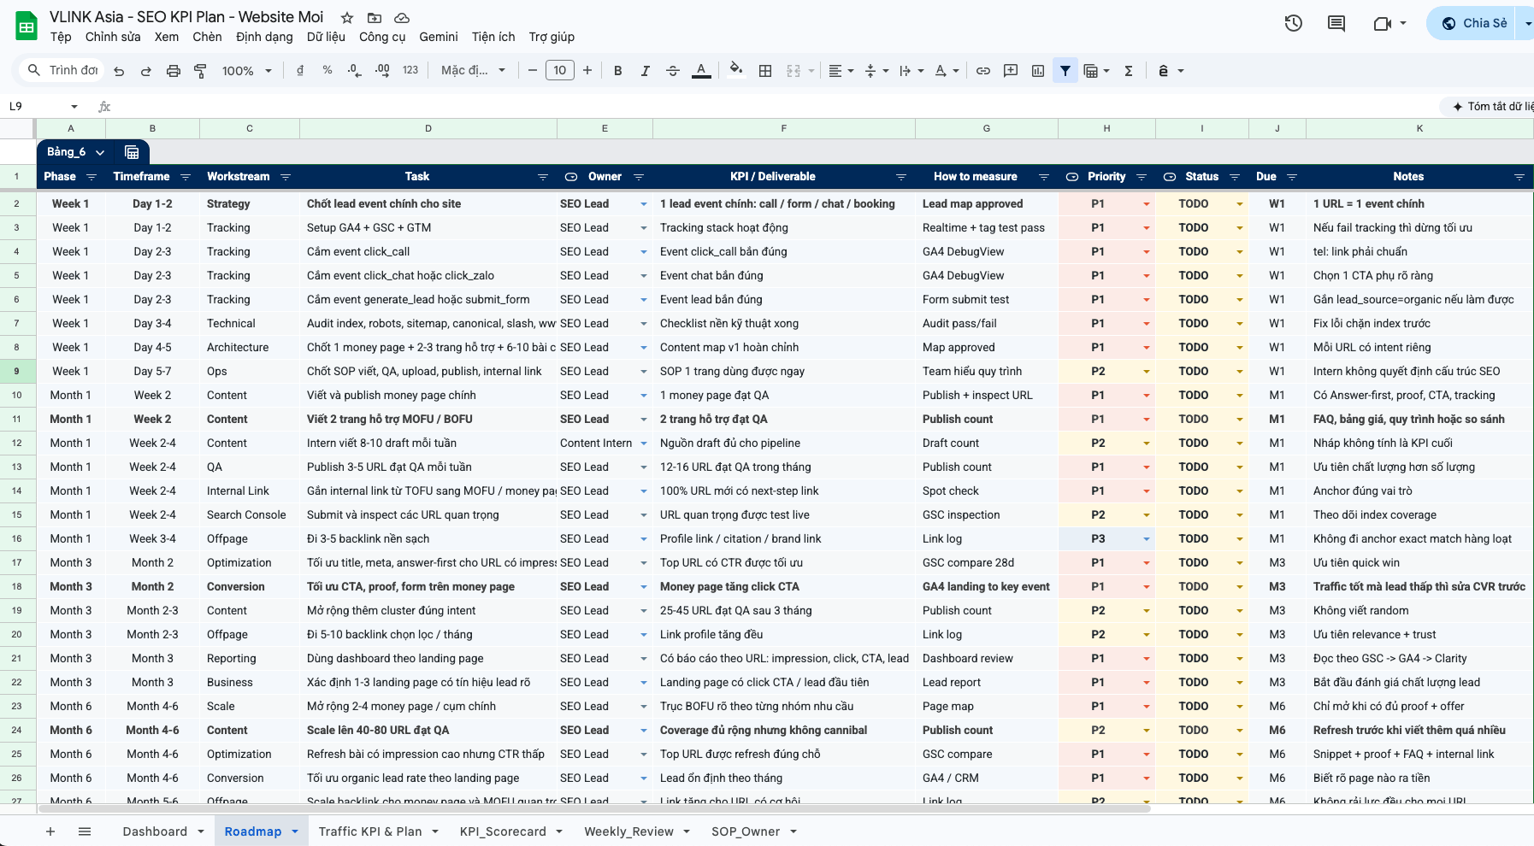This screenshot has width=1534, height=846.
Task: Select column D header
Action: 428,128
